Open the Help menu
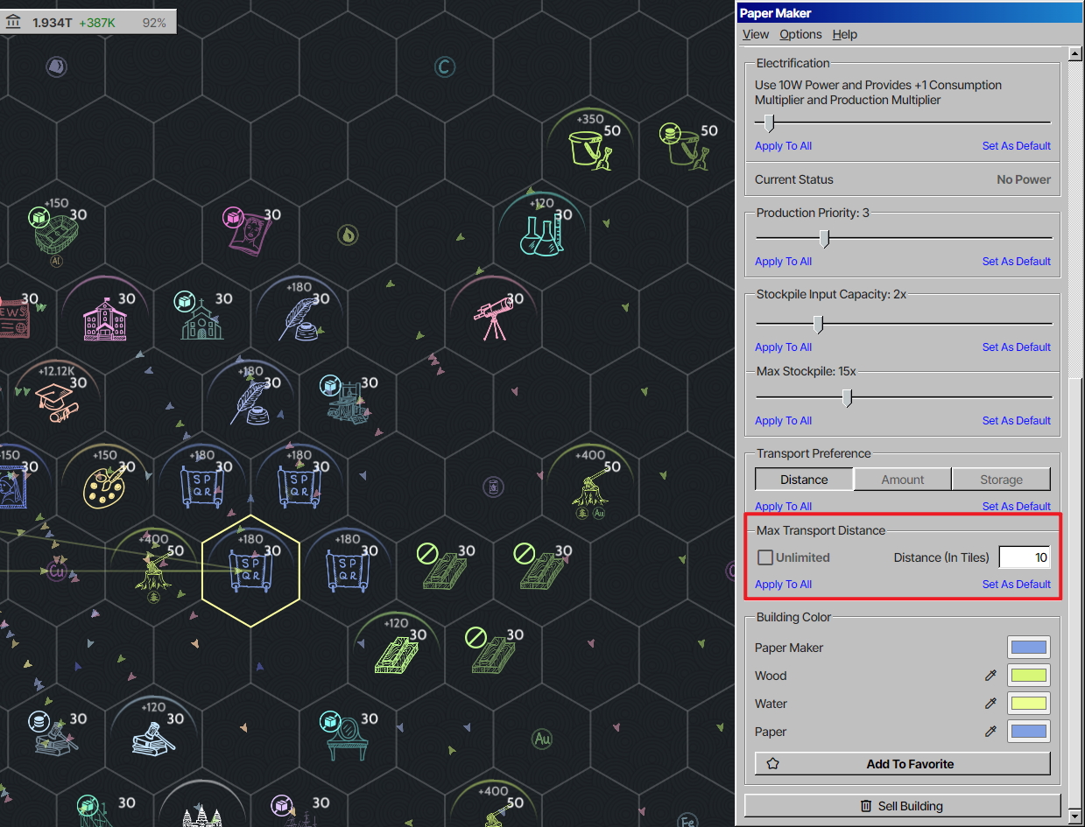Screen dimensions: 1085x827 (x=845, y=34)
